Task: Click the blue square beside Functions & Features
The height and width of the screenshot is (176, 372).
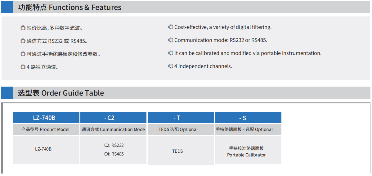Action: pos(7,7)
